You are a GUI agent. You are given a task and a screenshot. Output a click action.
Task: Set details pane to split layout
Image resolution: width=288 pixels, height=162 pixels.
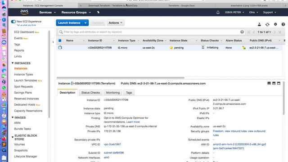click(x=274, y=83)
